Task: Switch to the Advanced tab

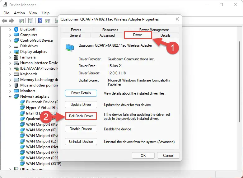Action: (107, 35)
